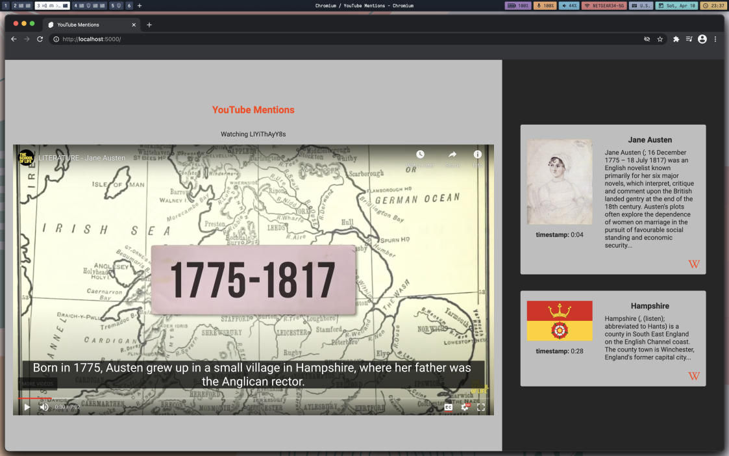Add a new workspace with plus icon
The height and width of the screenshot is (456, 729).
coord(140,6)
